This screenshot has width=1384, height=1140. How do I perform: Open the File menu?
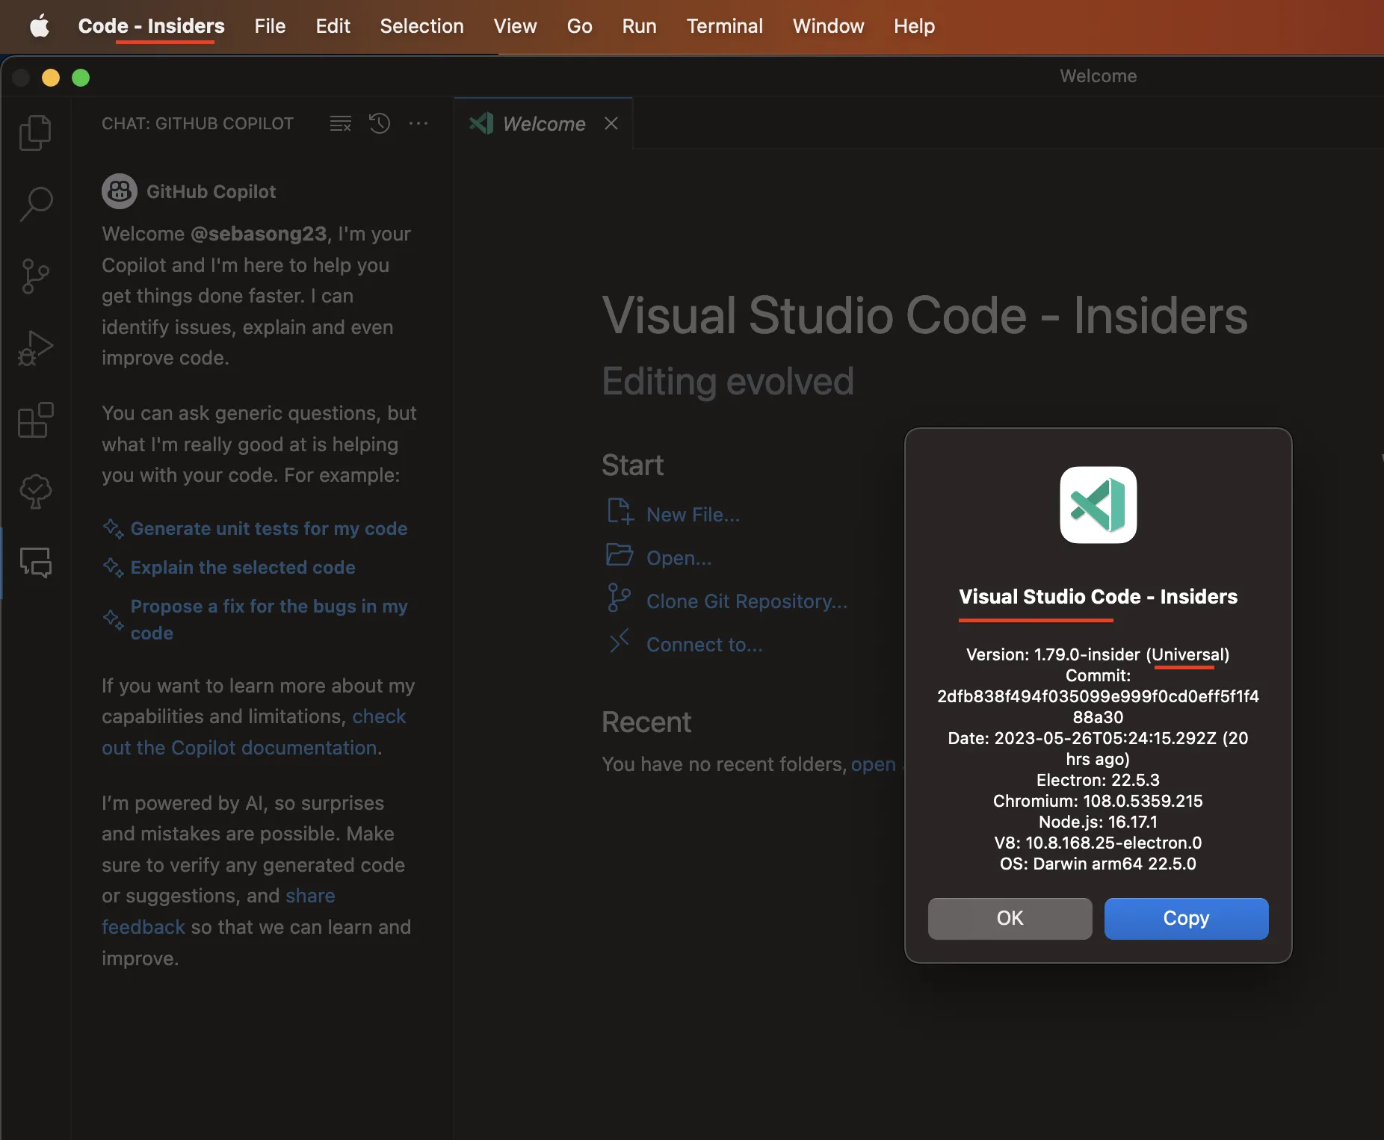coord(270,26)
